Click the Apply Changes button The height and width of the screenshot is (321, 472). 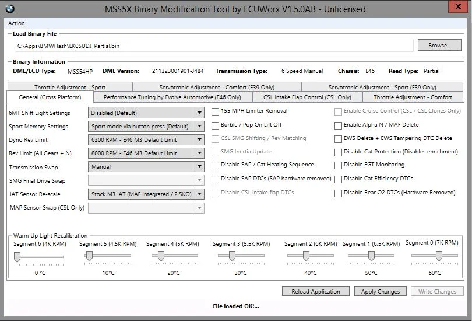coord(380,291)
